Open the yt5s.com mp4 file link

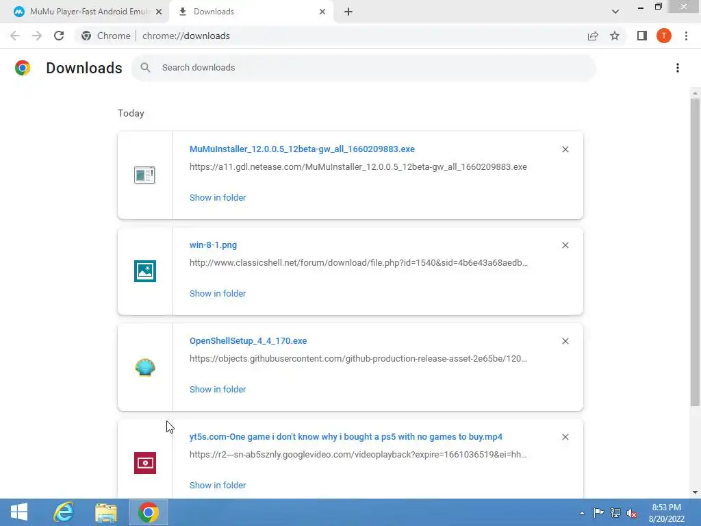click(346, 436)
